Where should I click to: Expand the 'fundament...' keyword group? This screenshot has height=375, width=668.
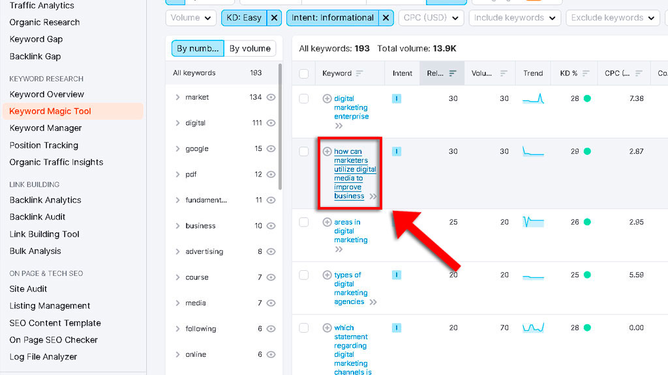pyautogui.click(x=177, y=201)
